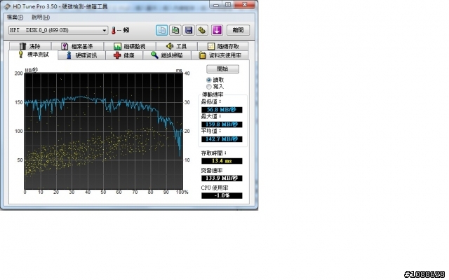The image size is (449, 280).
Task: Click the benchmark transfer rate graph
Action: [103, 131]
